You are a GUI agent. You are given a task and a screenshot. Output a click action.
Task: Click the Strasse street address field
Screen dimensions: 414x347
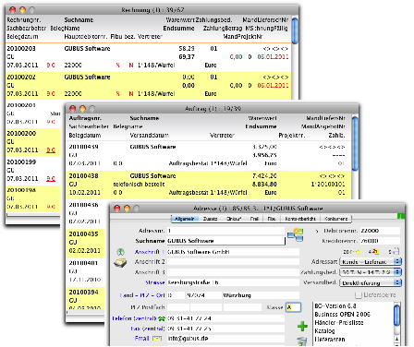(233, 282)
